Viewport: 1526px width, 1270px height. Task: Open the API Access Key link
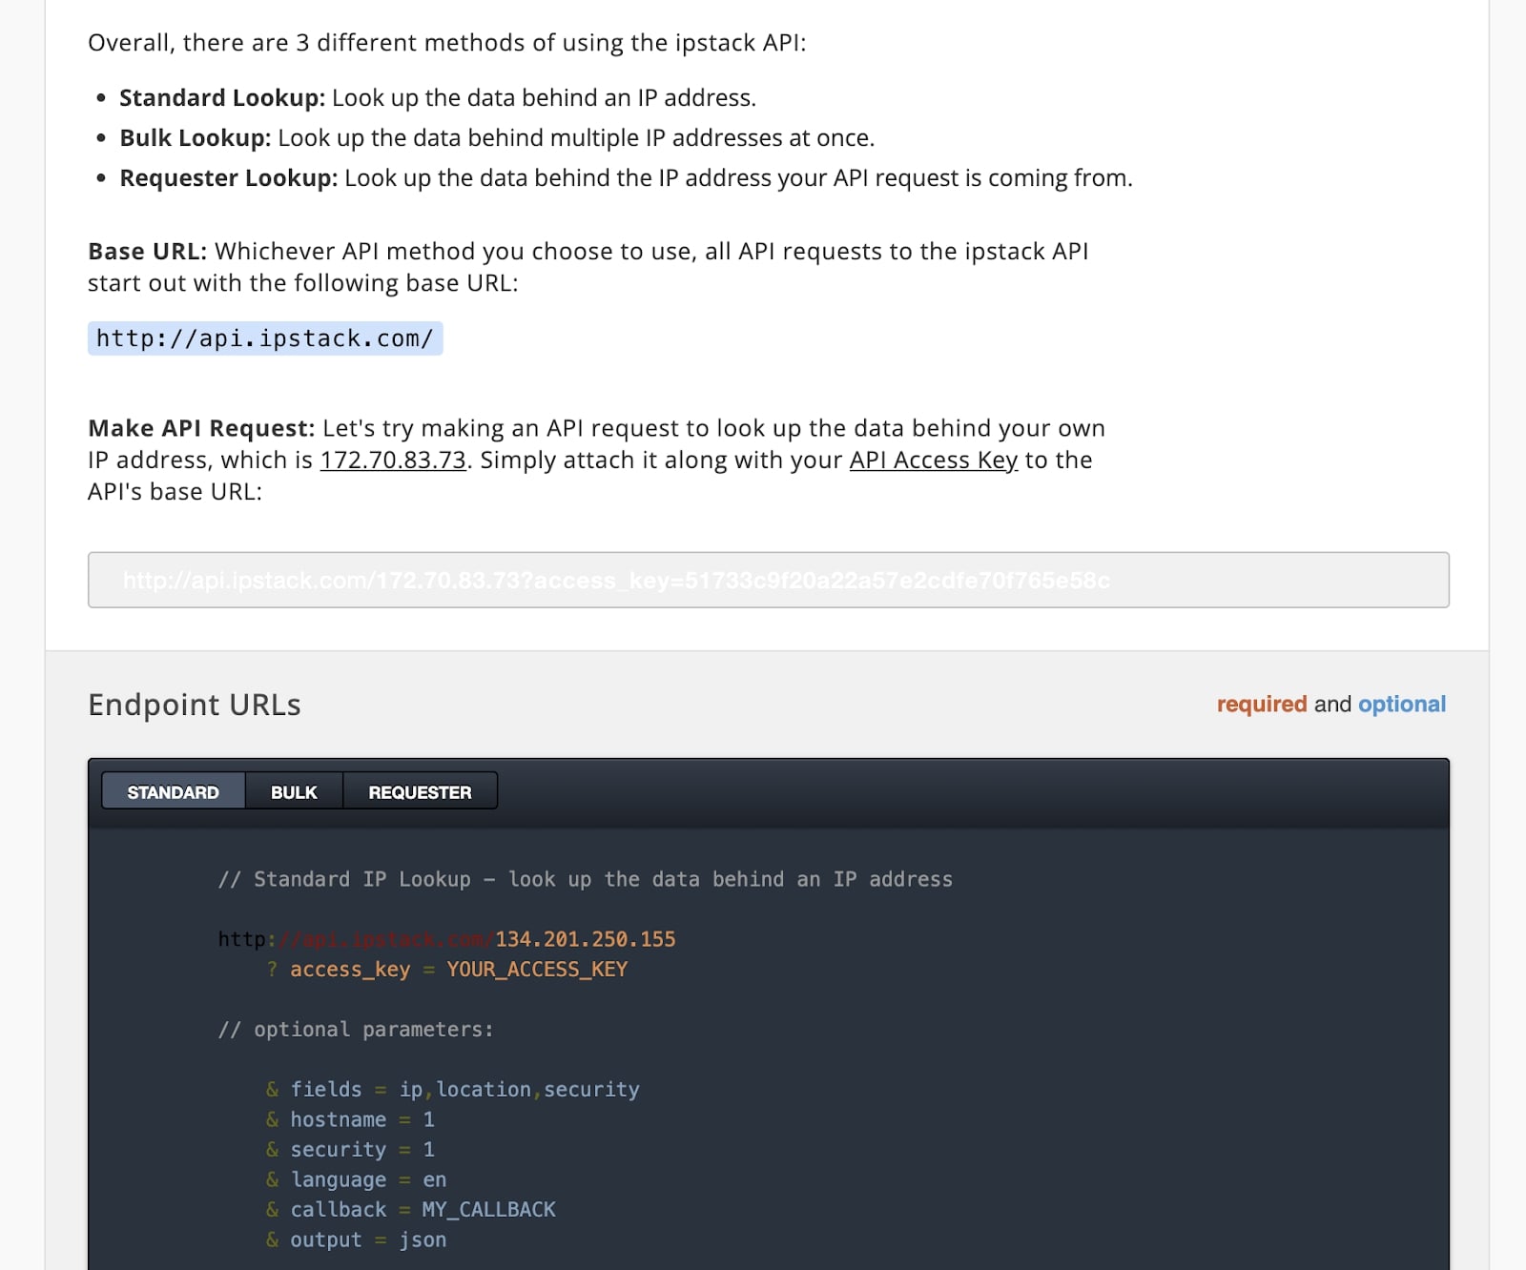[x=934, y=460]
